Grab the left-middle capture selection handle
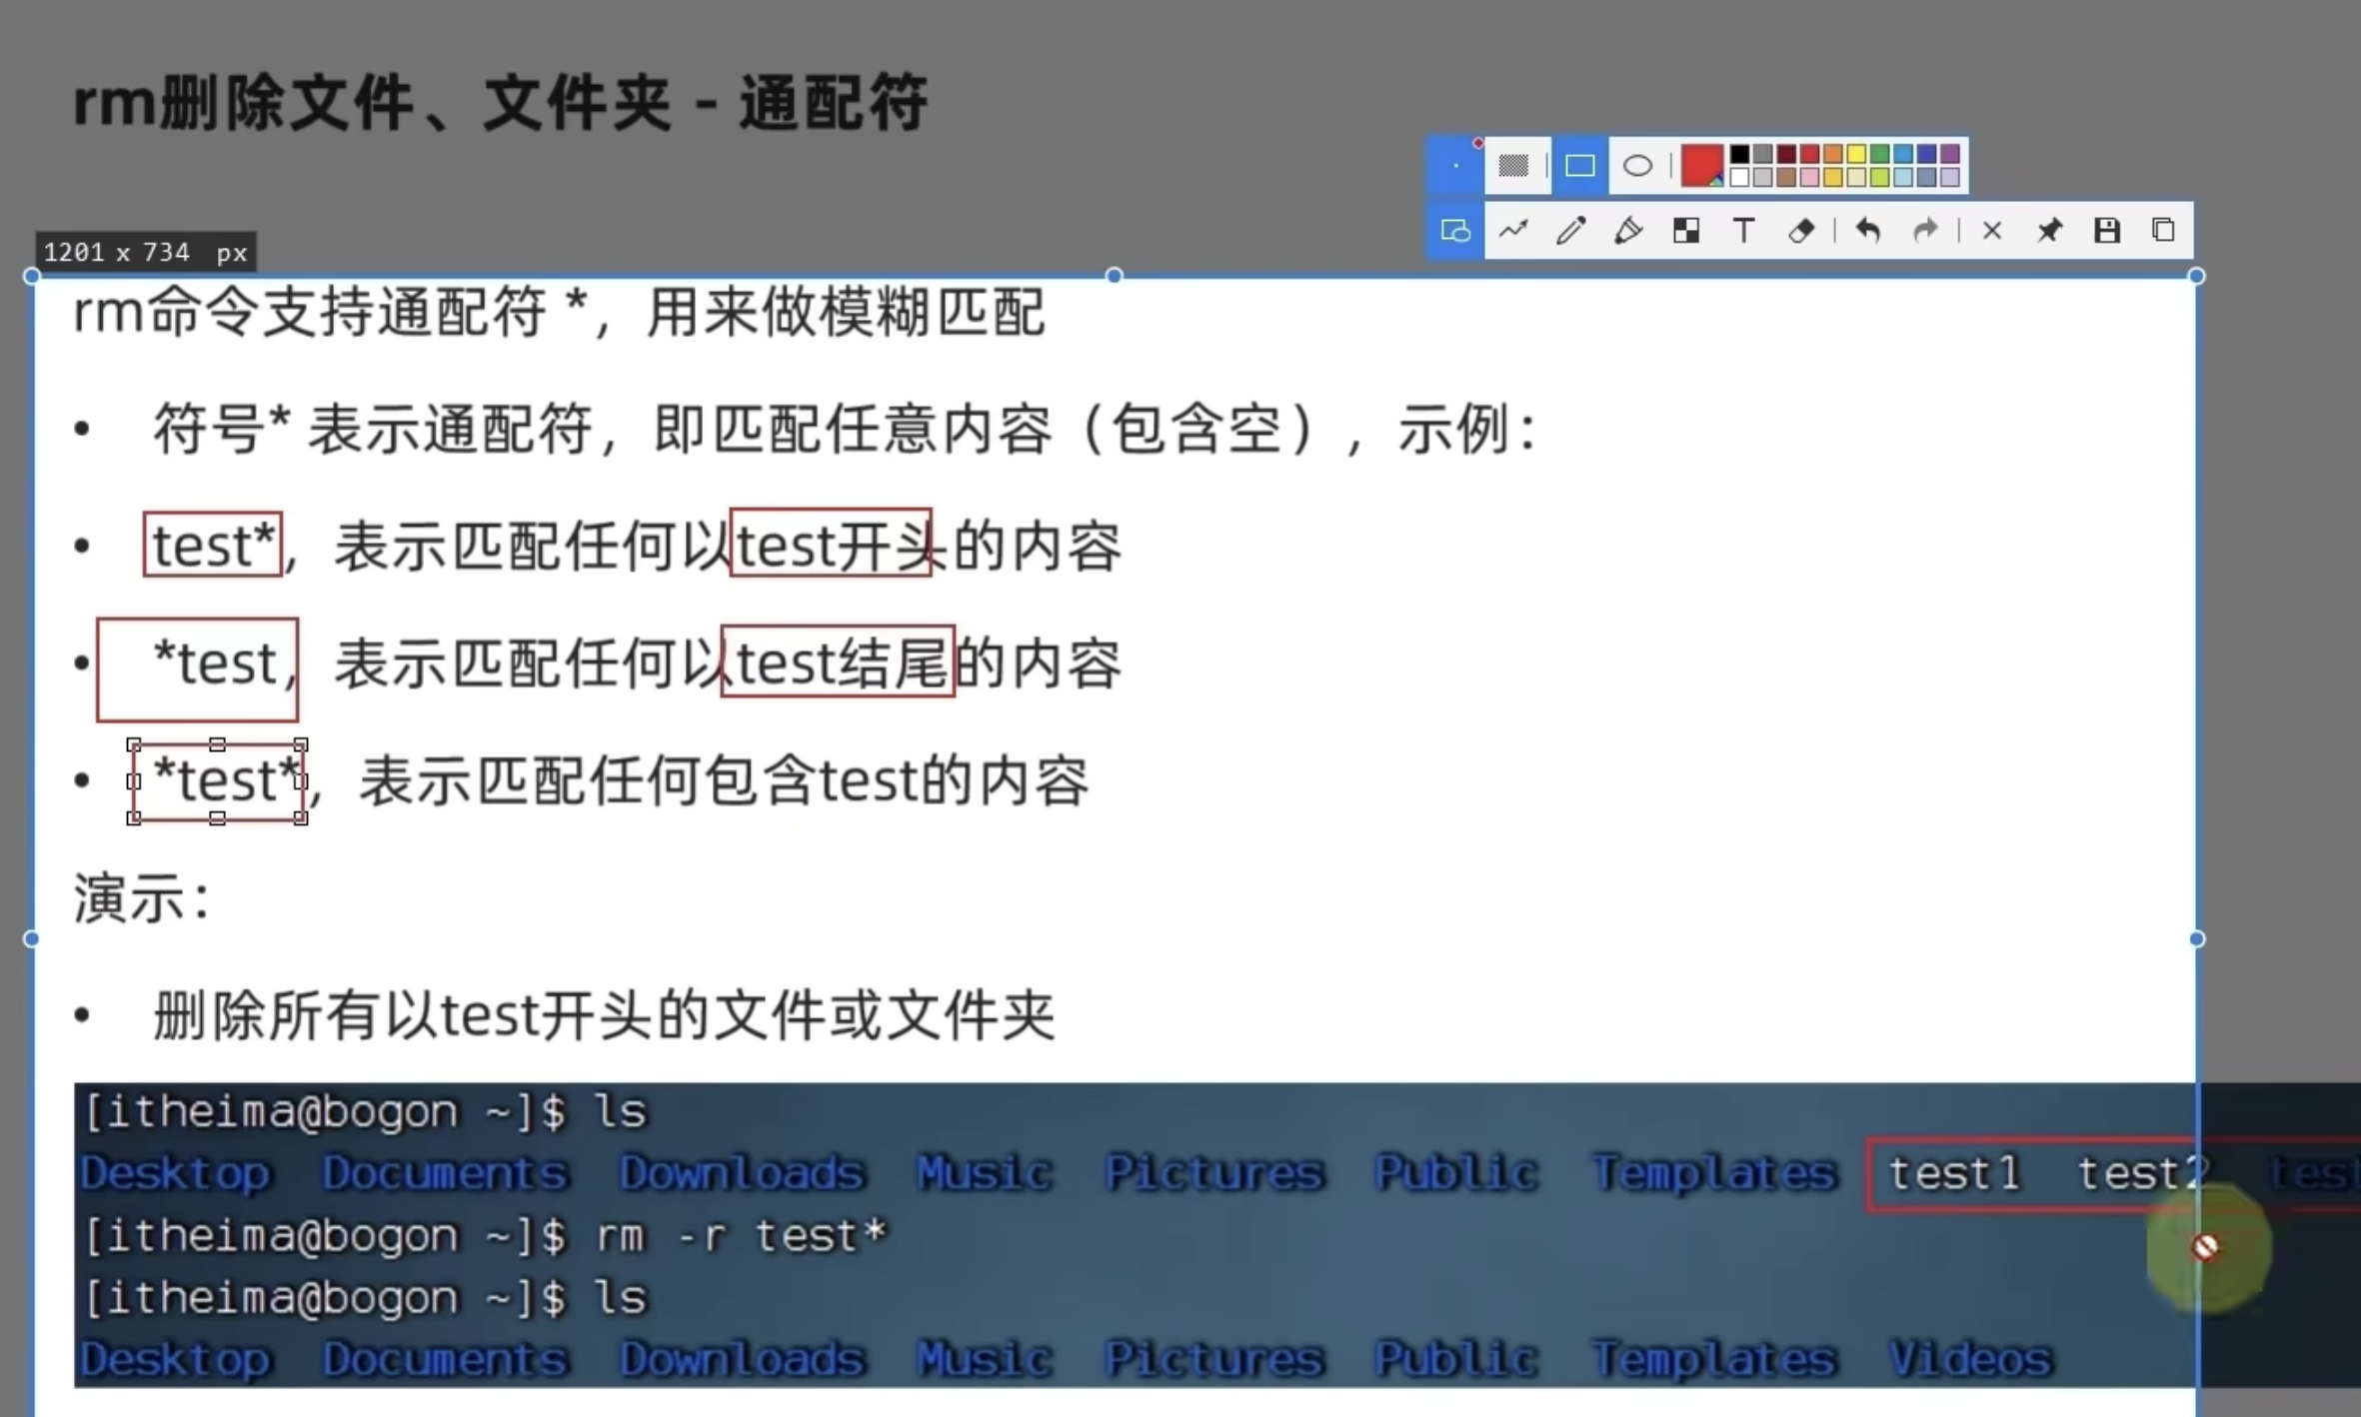 (32, 938)
